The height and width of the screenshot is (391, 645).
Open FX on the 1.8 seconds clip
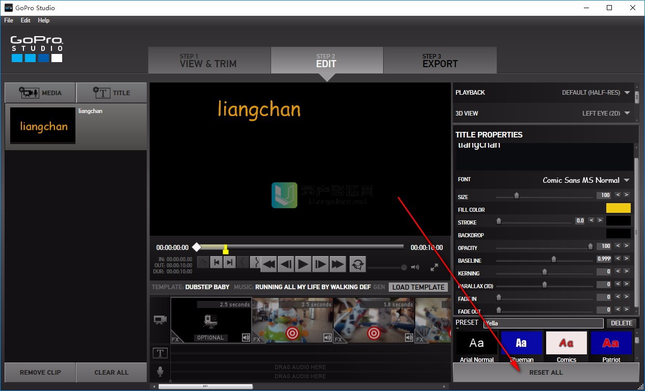pyautogui.click(x=339, y=339)
